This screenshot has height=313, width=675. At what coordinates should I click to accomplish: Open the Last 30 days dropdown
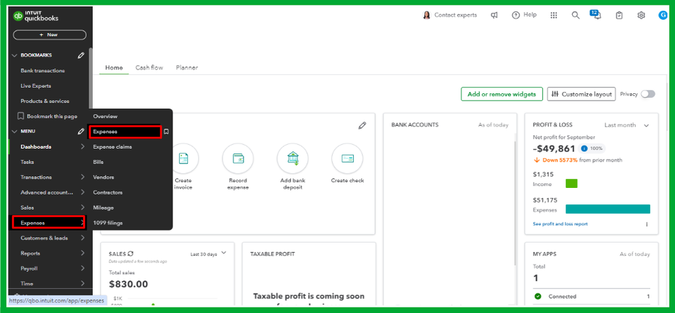click(208, 254)
